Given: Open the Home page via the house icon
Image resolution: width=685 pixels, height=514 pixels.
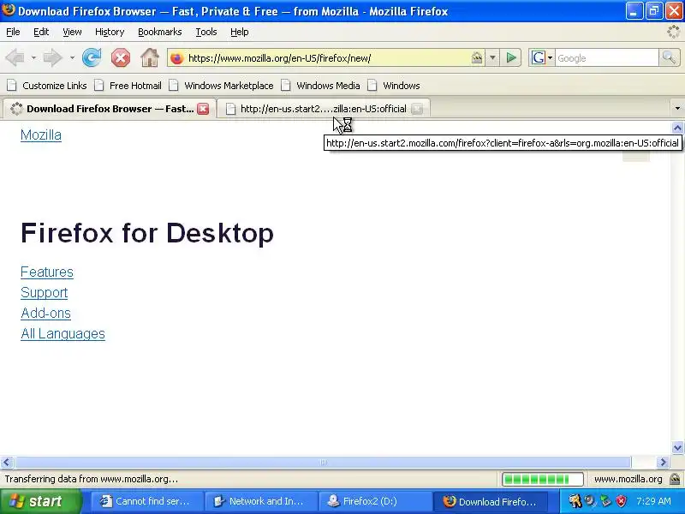Looking at the screenshot, I should [x=149, y=57].
